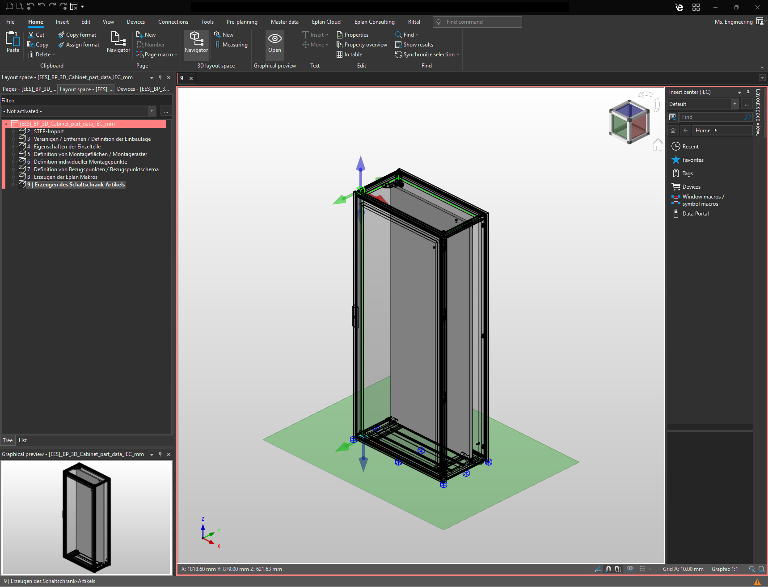
Task: Open the Page Navigator
Action: click(118, 42)
